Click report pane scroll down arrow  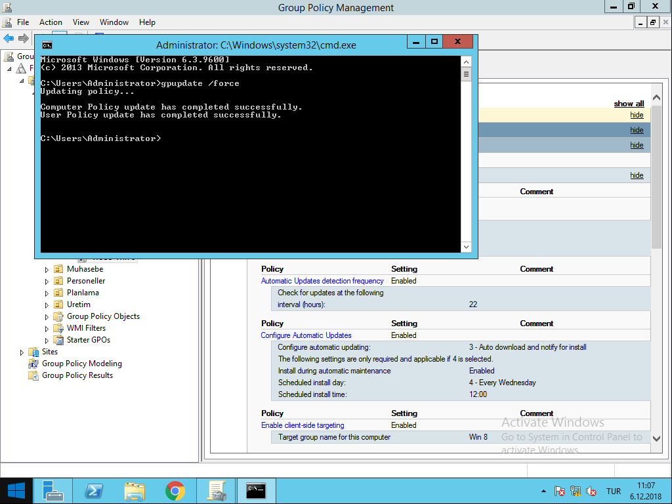pos(656,438)
